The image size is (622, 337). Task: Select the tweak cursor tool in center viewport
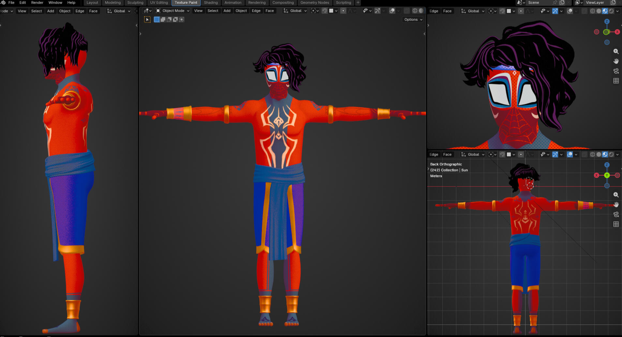pos(147,20)
